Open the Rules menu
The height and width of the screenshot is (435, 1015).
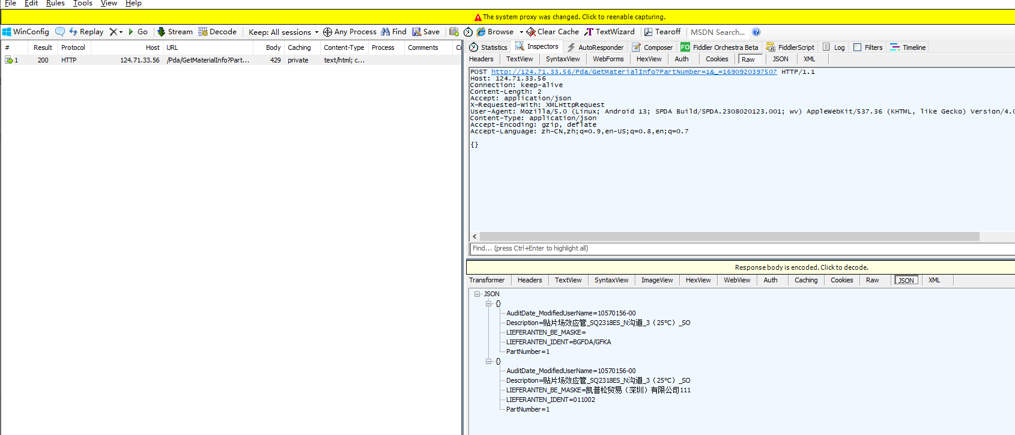(55, 4)
